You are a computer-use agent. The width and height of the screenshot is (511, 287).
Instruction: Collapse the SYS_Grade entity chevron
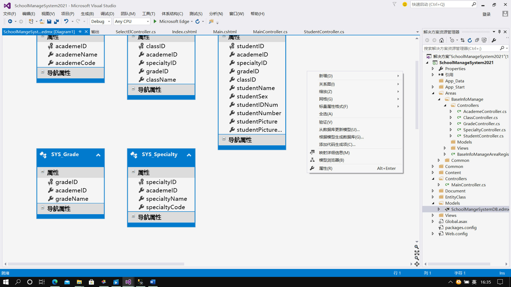tap(98, 155)
